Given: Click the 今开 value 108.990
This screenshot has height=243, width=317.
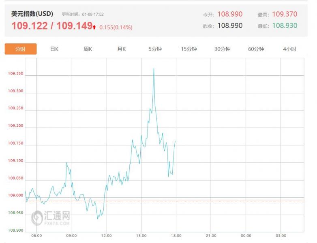Looking at the screenshot, I should (230, 14).
